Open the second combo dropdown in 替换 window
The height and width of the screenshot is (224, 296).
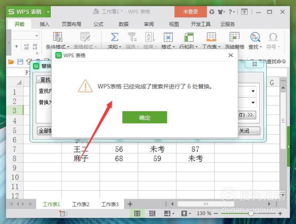tap(253, 103)
